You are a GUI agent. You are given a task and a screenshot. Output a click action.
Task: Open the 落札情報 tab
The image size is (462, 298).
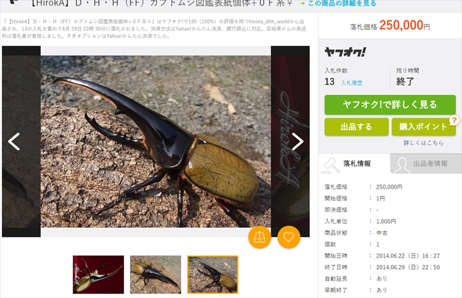pyautogui.click(x=354, y=163)
